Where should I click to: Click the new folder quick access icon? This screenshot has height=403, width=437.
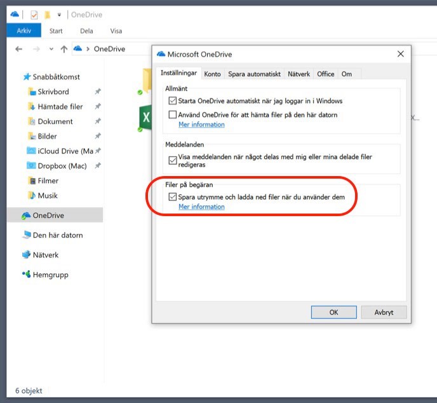48,15
